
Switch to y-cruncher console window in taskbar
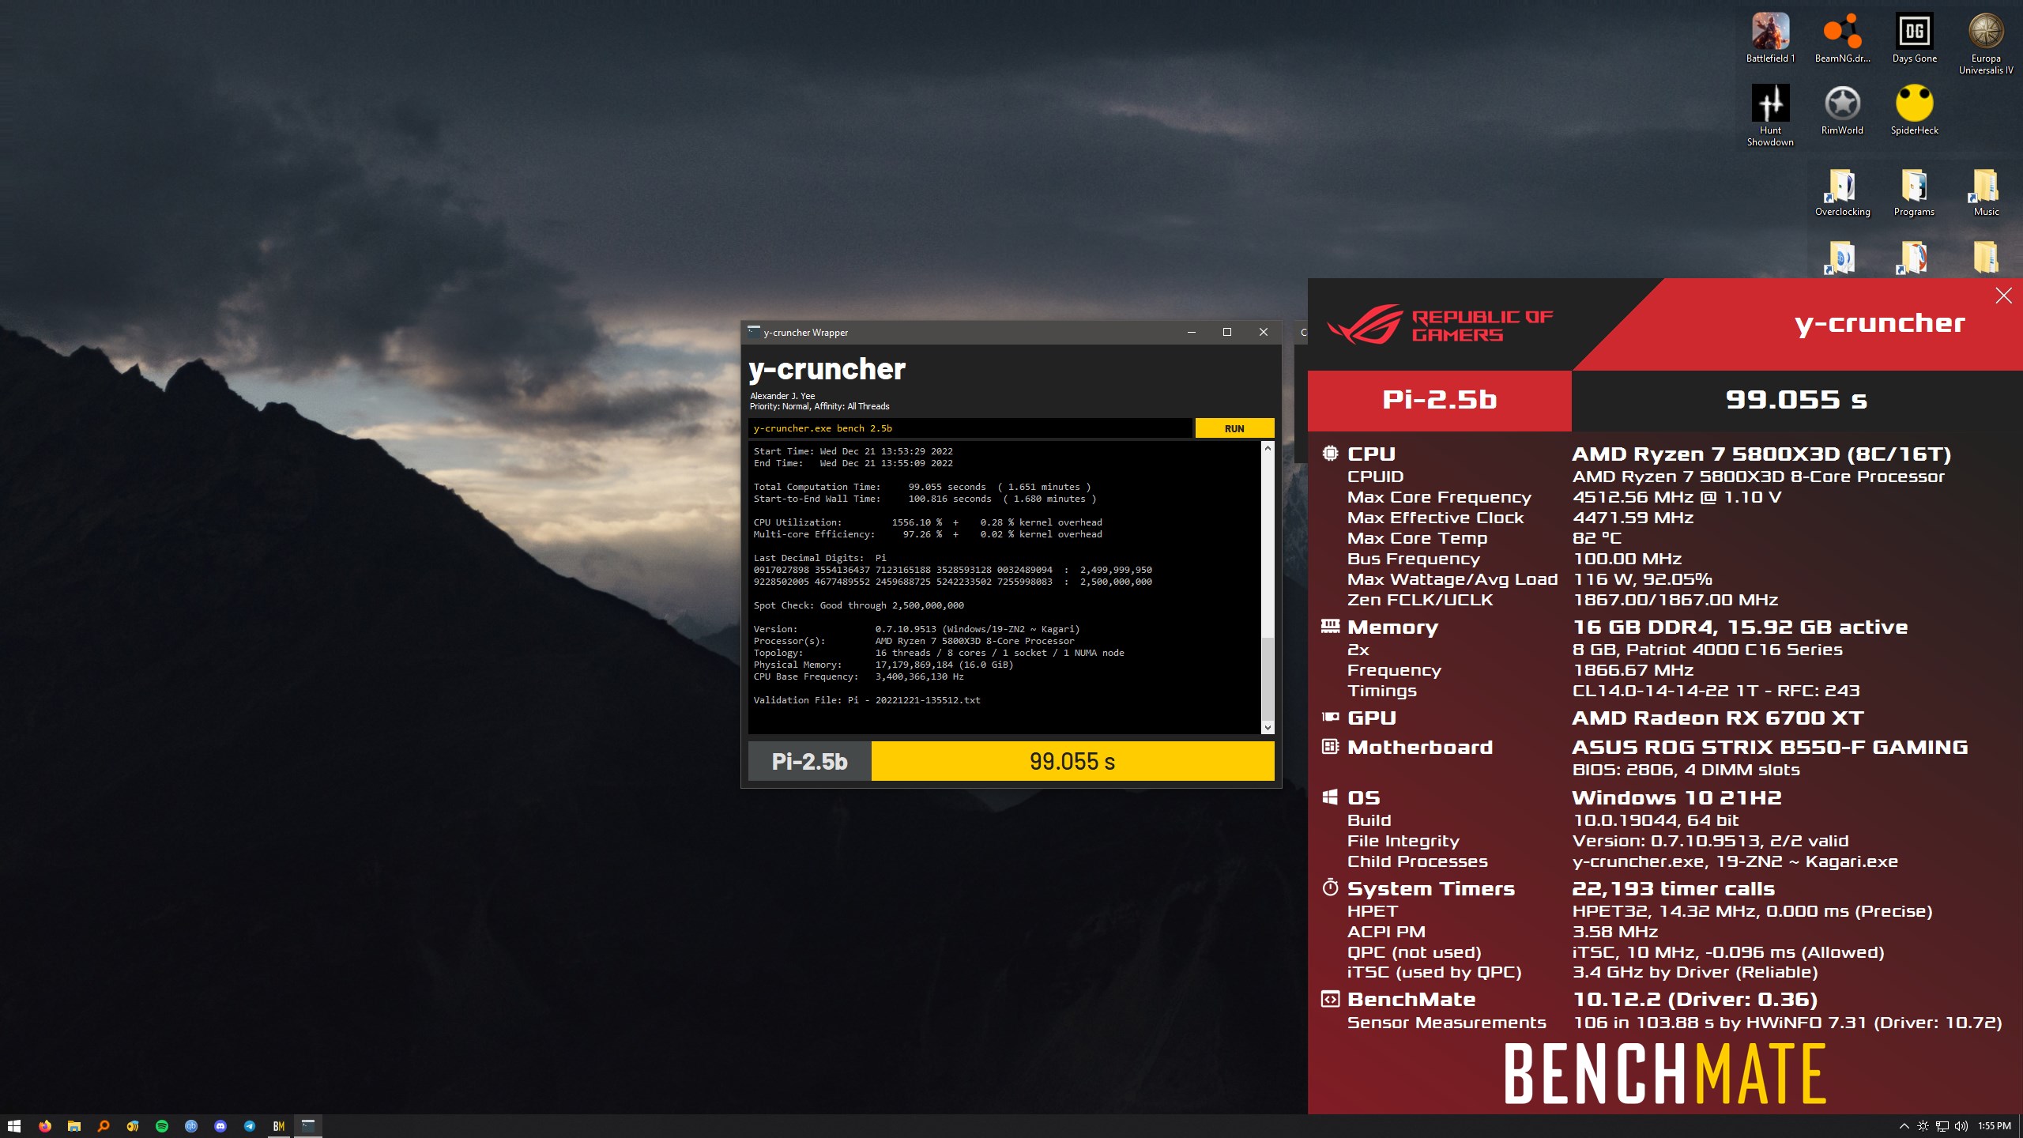pyautogui.click(x=308, y=1126)
